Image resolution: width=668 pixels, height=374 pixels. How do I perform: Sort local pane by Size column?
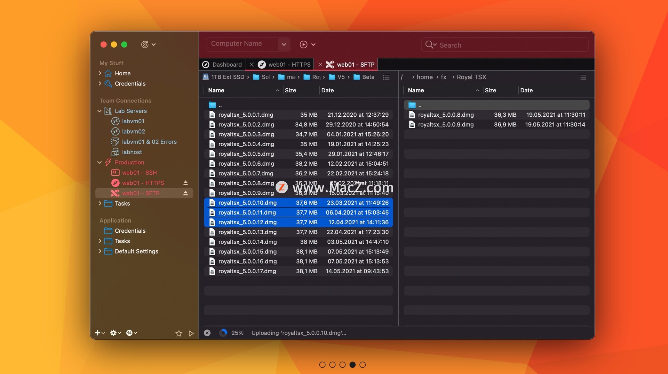pos(301,90)
